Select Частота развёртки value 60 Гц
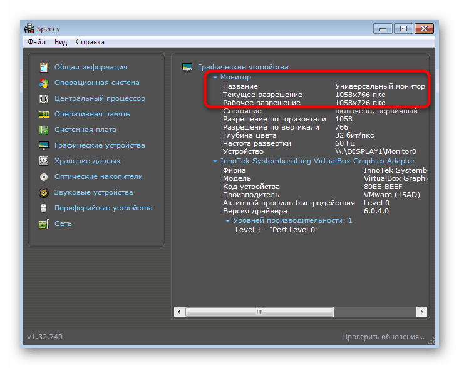The height and width of the screenshot is (368, 459). tap(345, 143)
